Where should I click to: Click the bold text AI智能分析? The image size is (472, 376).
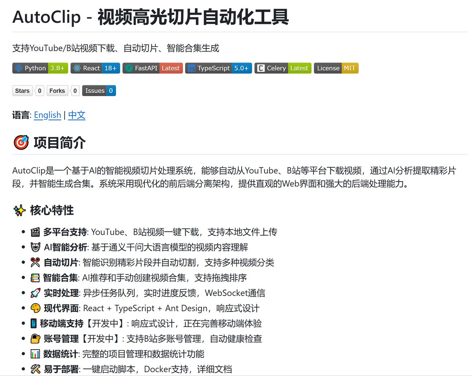click(65, 247)
